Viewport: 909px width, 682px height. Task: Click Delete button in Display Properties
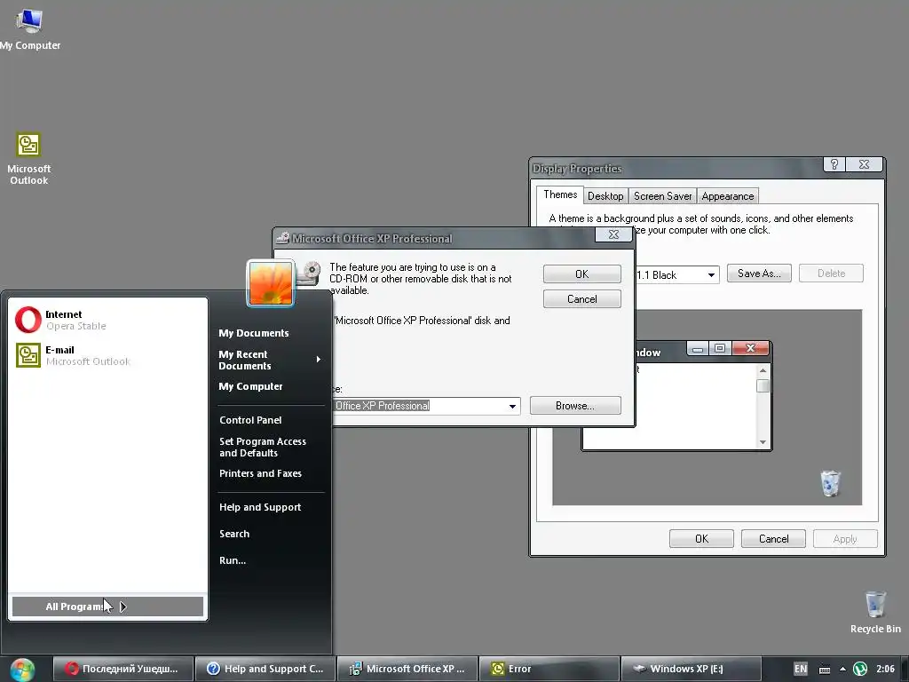point(831,274)
